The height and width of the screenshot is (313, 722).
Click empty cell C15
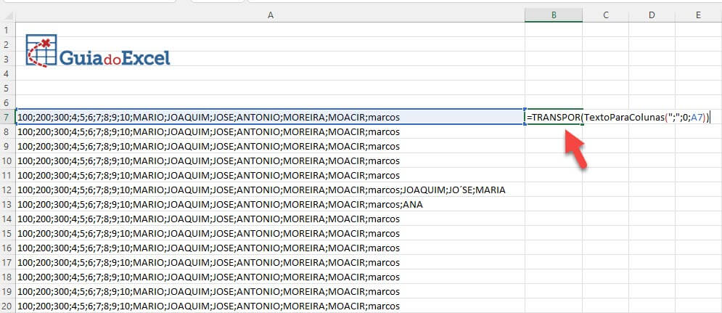point(605,233)
